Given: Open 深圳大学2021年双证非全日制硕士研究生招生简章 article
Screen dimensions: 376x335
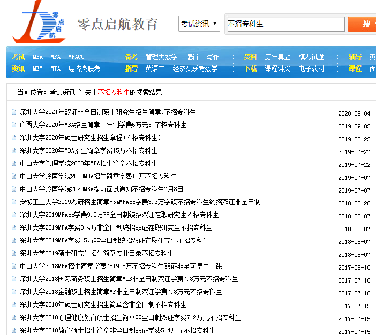Looking at the screenshot, I should click(108, 112).
